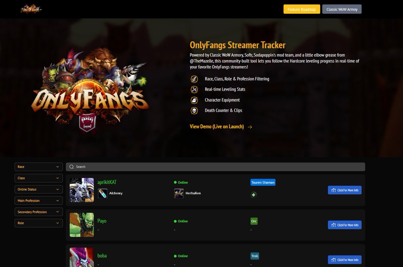Click the boba streamer name
Image resolution: width=403 pixels, height=267 pixels.
(x=102, y=256)
